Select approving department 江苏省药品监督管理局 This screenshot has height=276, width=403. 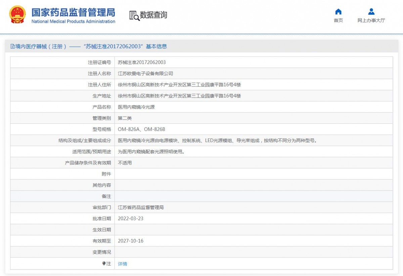tap(141, 207)
